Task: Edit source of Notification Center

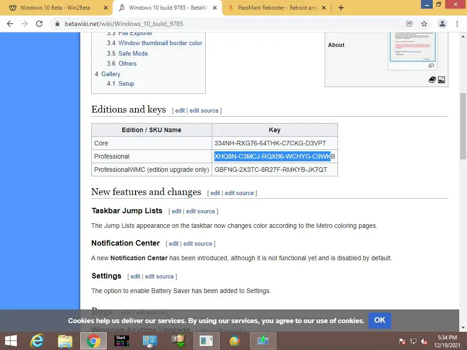Action: 198,244
